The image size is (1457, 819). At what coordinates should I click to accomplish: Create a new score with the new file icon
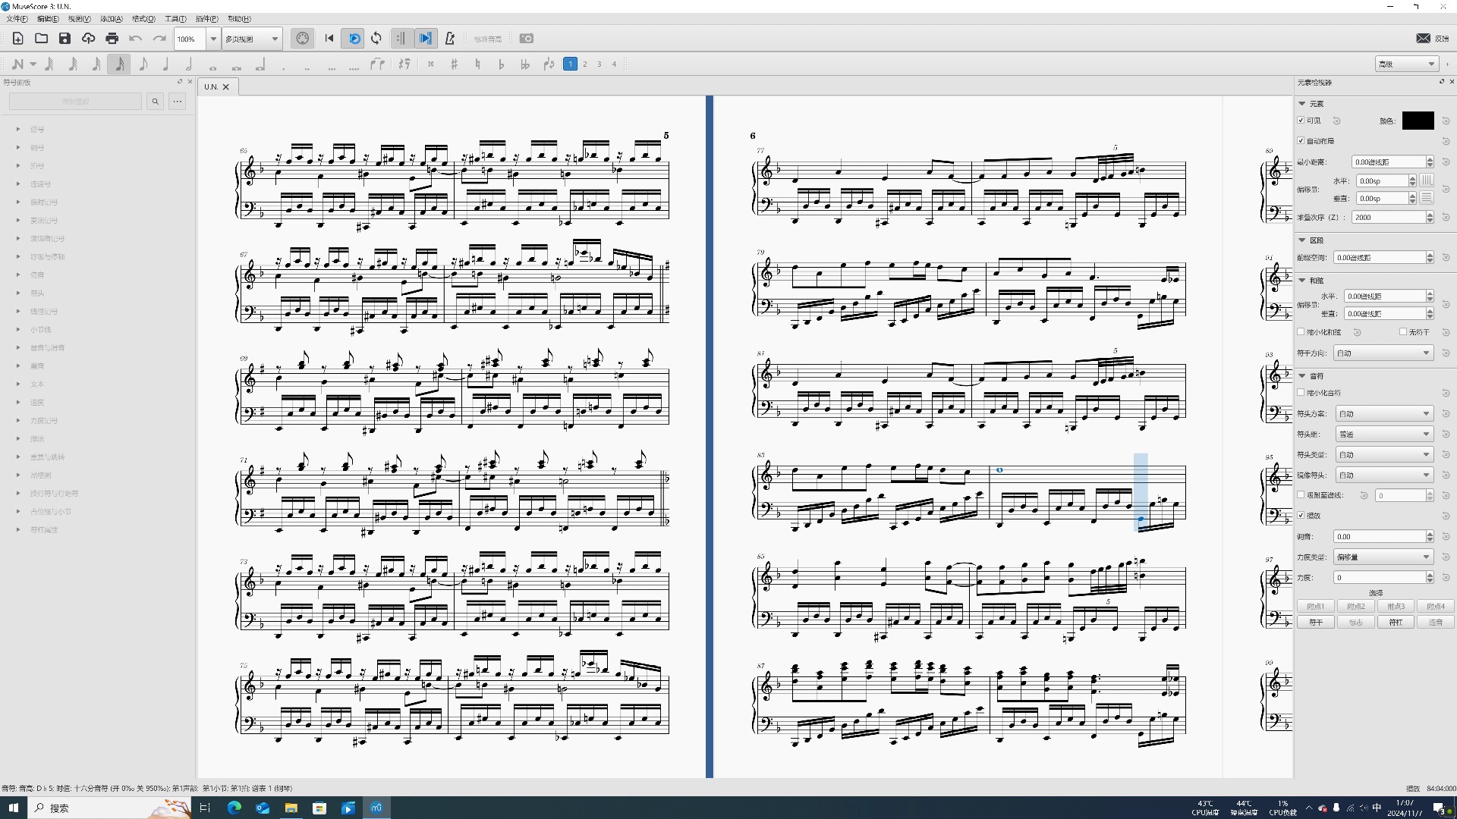18,39
